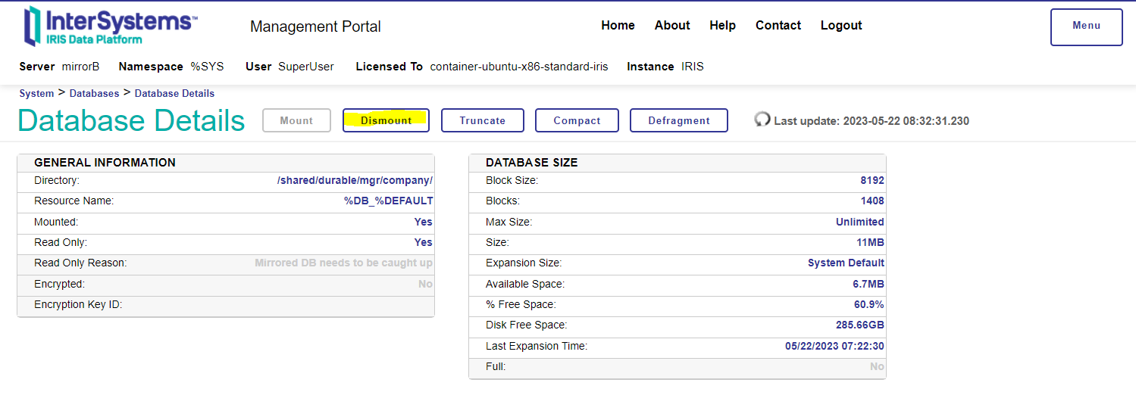Go to Home in top navigation
Screen dimensions: 1136x417
(618, 26)
